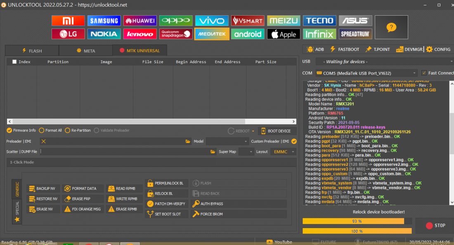Switch to the META tab
454x245 pixels.
86,51
